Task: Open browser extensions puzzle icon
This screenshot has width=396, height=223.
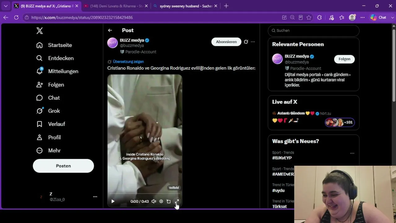Action: coord(320,18)
